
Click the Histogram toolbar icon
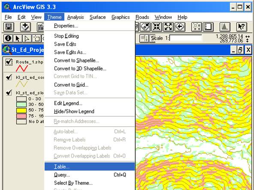click(225, 27)
